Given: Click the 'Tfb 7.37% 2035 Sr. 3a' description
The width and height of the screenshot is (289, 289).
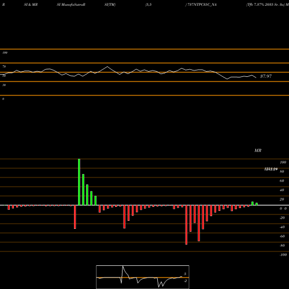Looking at the screenshot, I should click(x=266, y=5).
